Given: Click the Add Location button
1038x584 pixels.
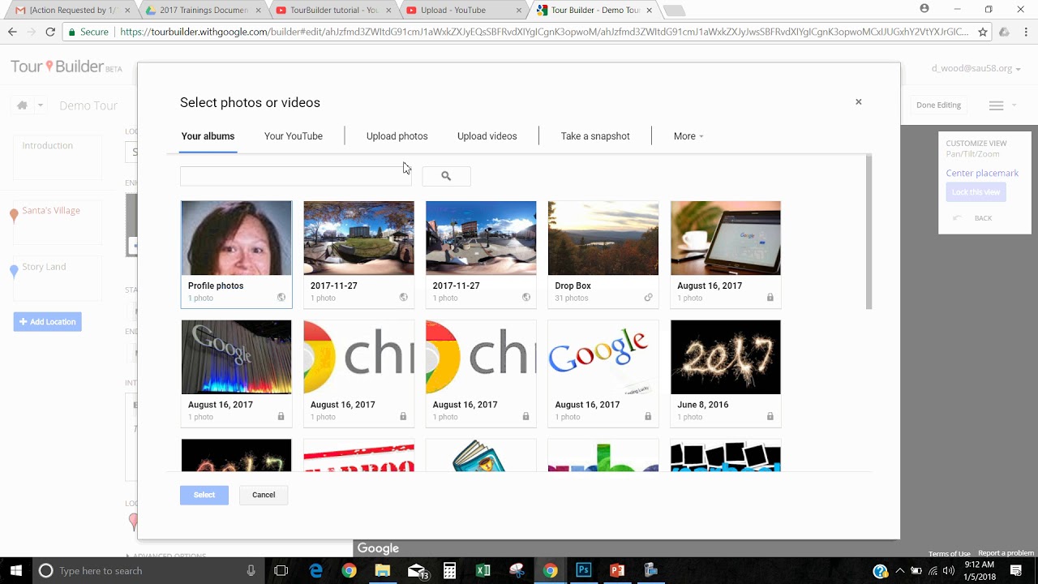Looking at the screenshot, I should 47,322.
